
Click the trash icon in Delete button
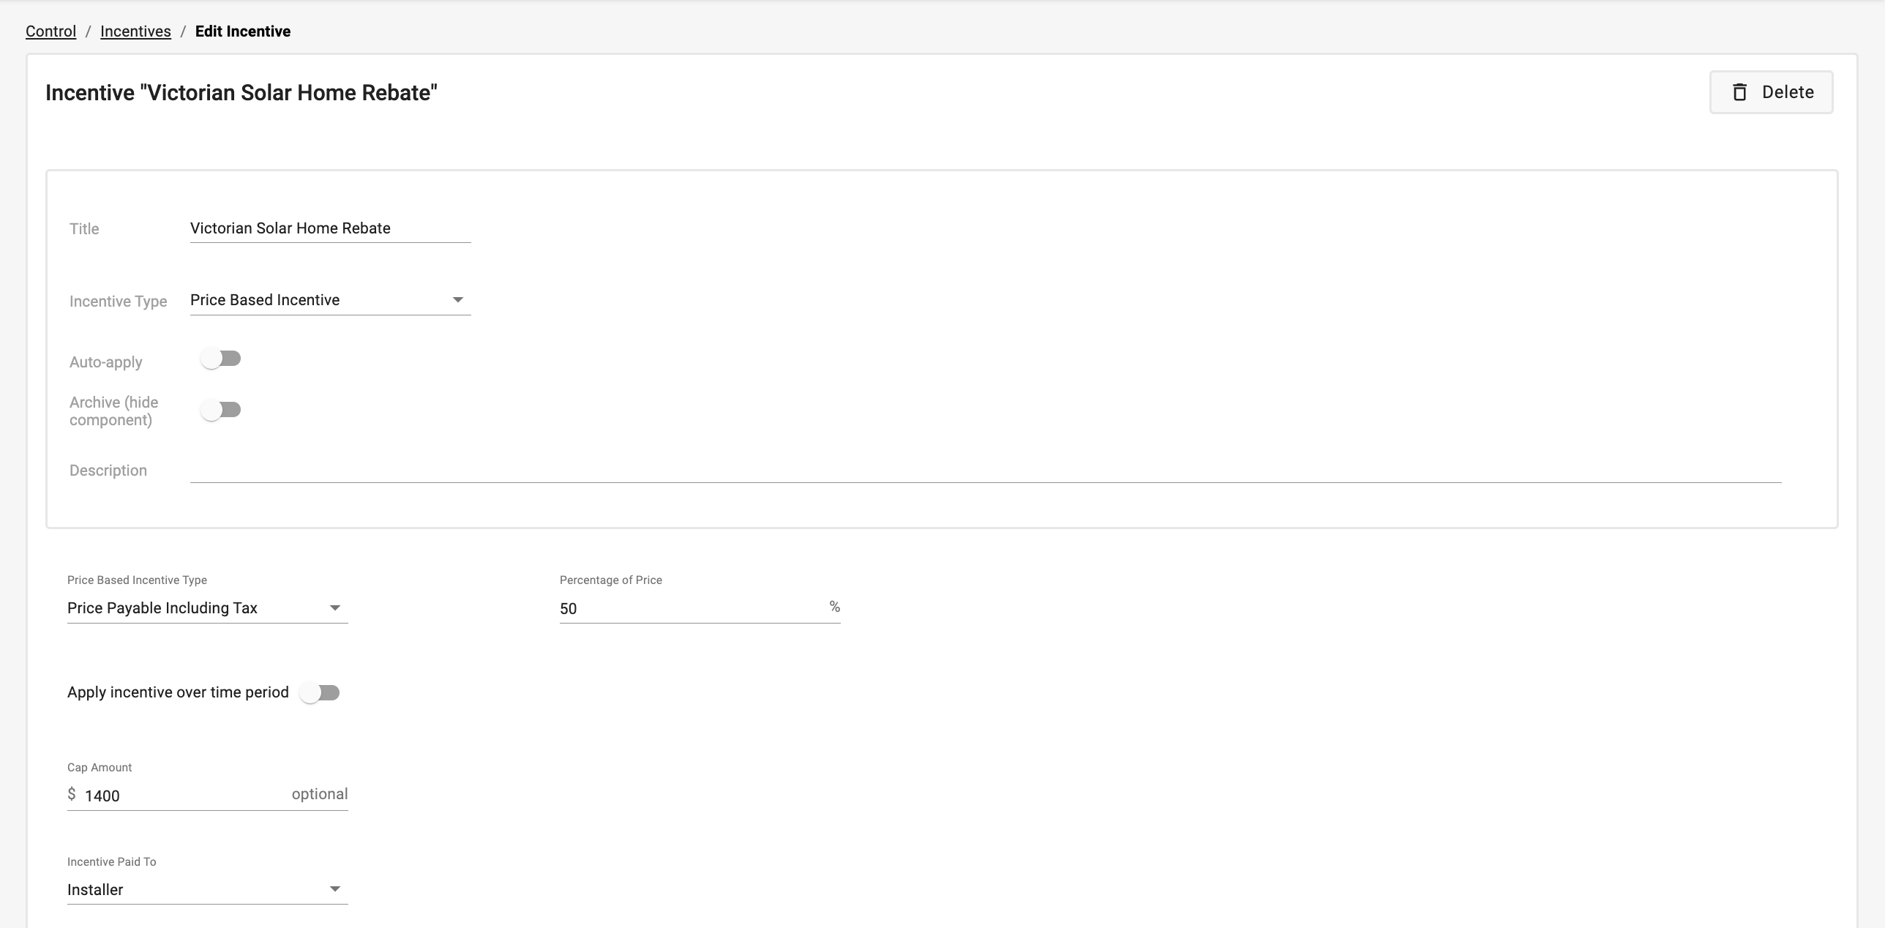(x=1739, y=92)
